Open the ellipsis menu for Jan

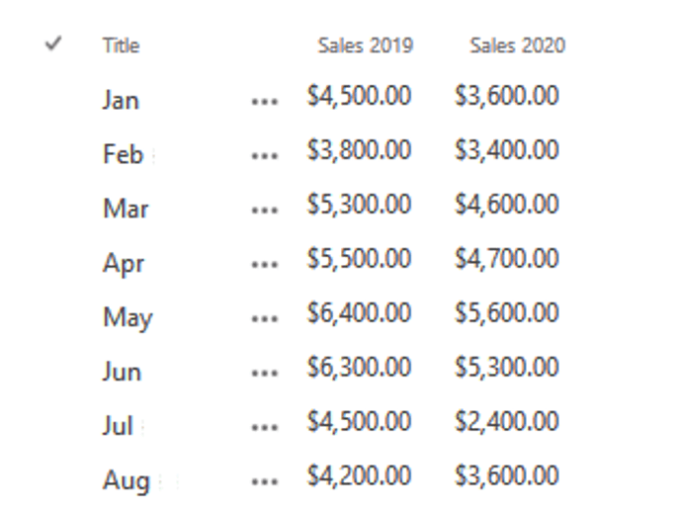click(x=265, y=102)
